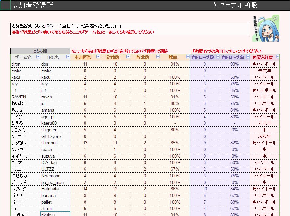
Task: Select game name cell しらぬい
Action: 25,143
